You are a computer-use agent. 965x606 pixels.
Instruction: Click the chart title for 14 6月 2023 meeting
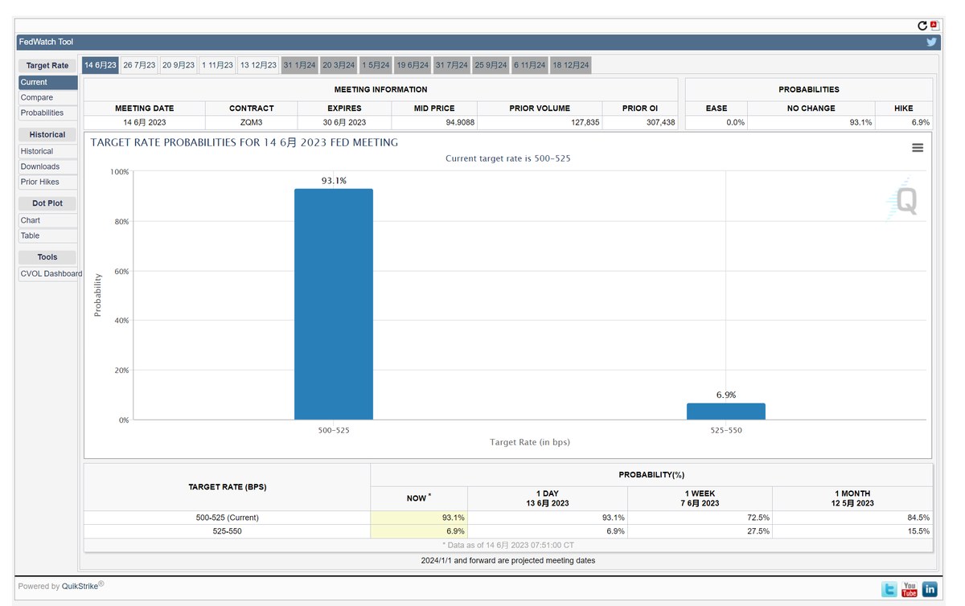pyautogui.click(x=244, y=142)
